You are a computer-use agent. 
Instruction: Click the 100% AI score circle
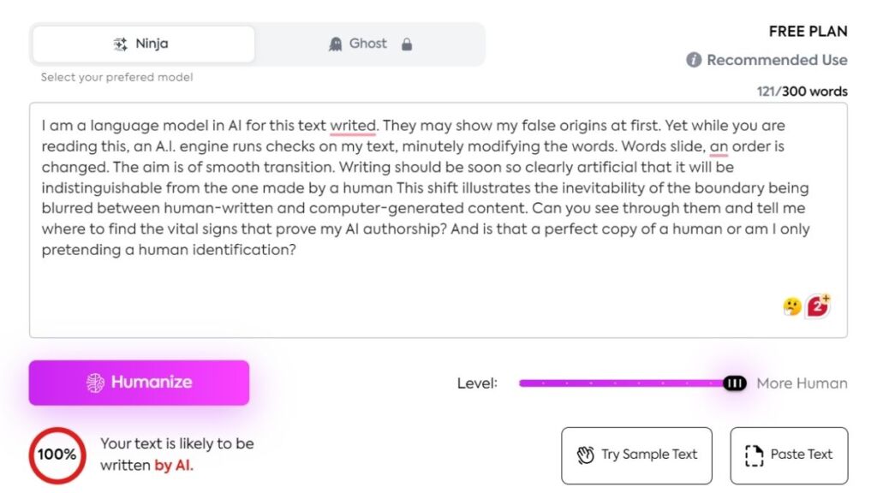click(57, 454)
